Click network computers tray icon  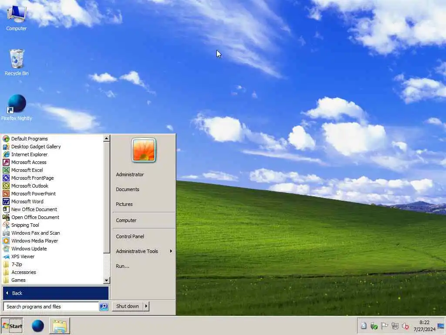pos(395,326)
